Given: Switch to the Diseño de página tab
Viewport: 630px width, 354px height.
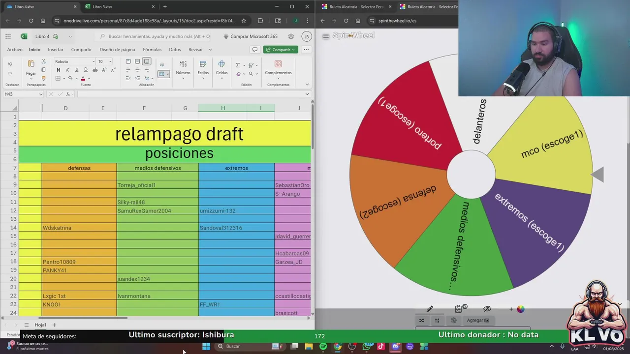Looking at the screenshot, I should [x=117, y=50].
